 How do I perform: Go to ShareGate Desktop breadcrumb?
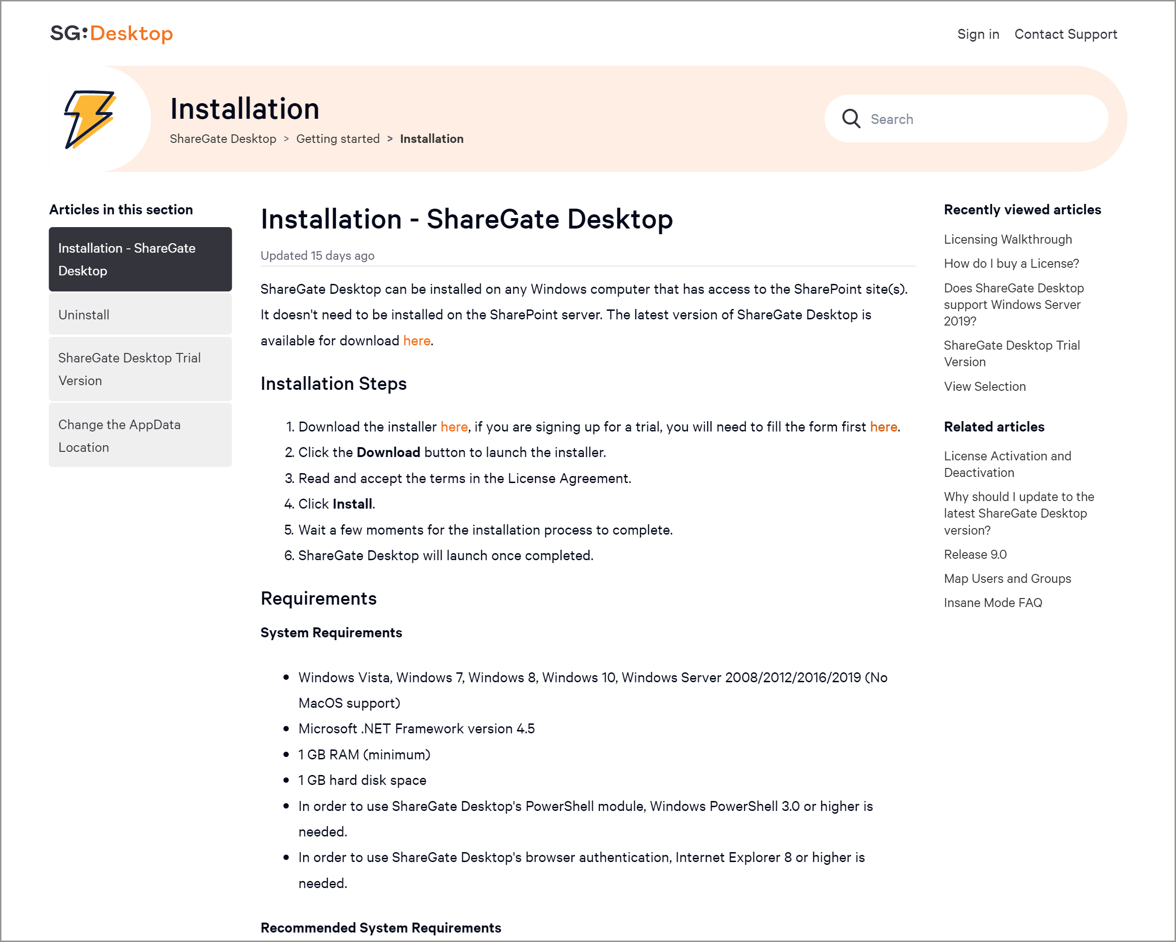pyautogui.click(x=222, y=139)
